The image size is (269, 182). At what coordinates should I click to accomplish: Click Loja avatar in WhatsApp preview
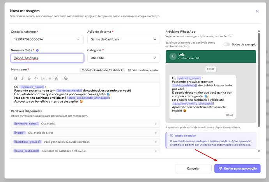(173, 56)
